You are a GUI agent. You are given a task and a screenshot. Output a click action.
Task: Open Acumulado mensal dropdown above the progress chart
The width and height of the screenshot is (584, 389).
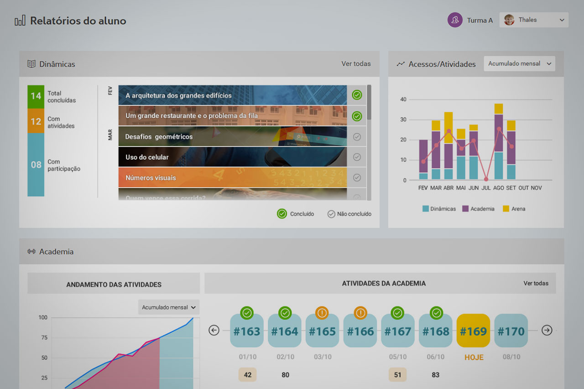pos(169,307)
